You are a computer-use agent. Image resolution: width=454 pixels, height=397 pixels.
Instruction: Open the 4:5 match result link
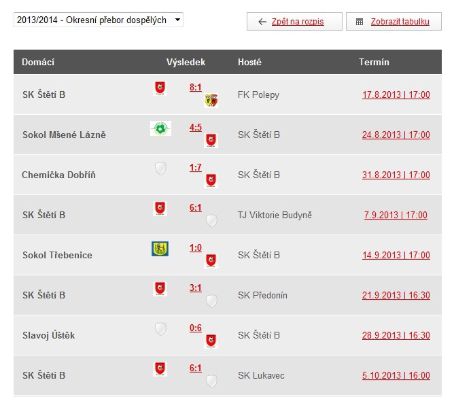[x=196, y=127]
